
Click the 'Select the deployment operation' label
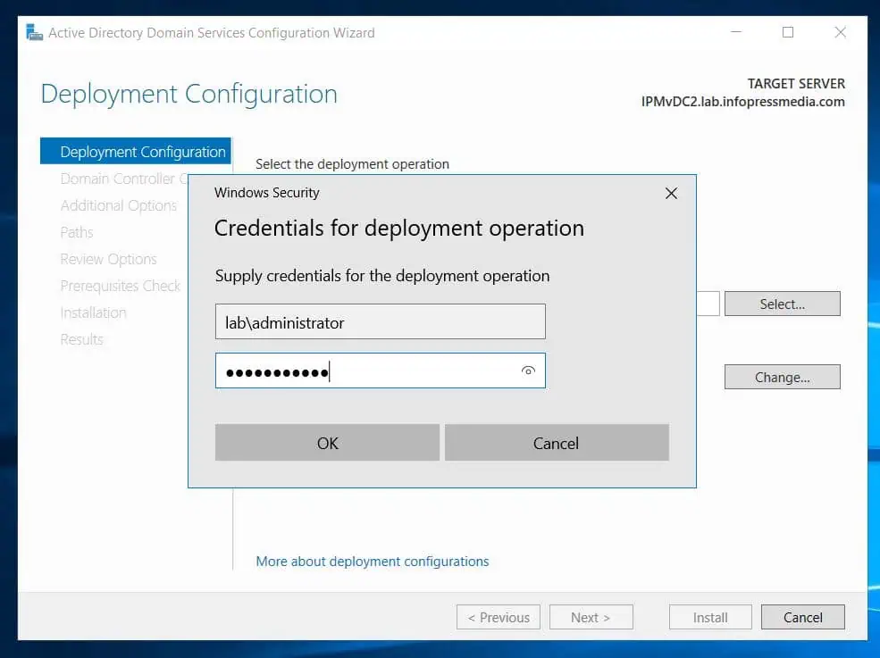point(353,163)
